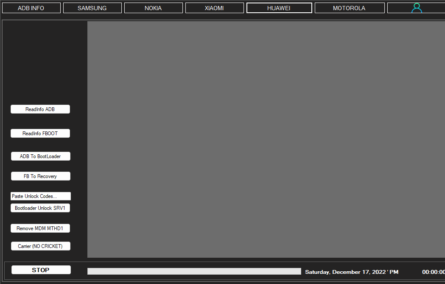Click the operation progress bar
Screen dimensions: 445x284
click(193, 271)
